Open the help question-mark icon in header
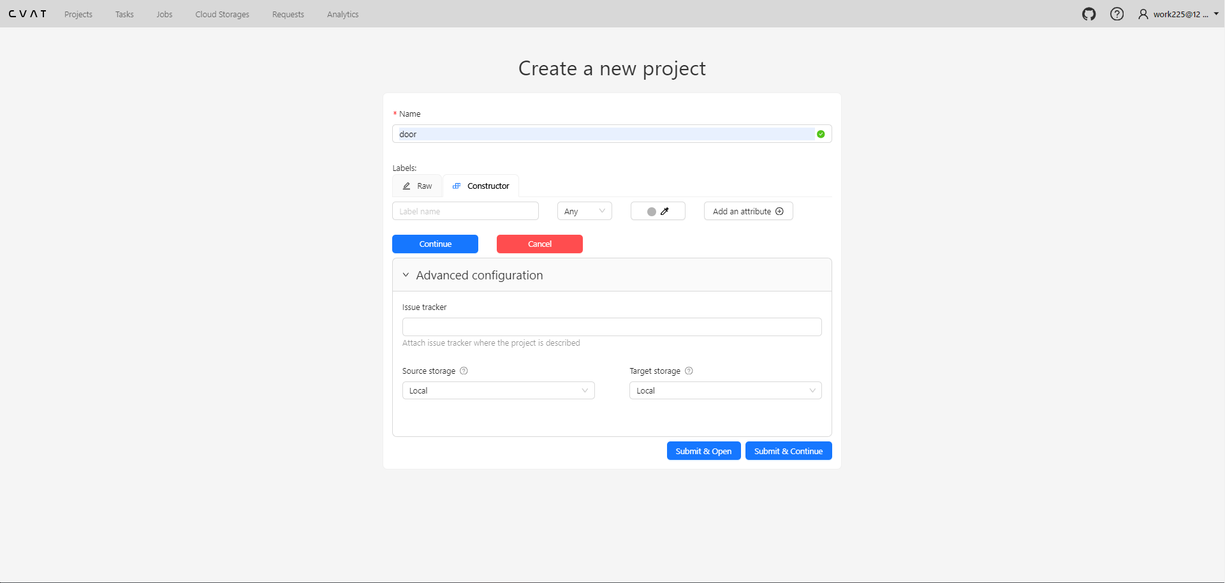The width and height of the screenshot is (1225, 583). click(x=1117, y=14)
